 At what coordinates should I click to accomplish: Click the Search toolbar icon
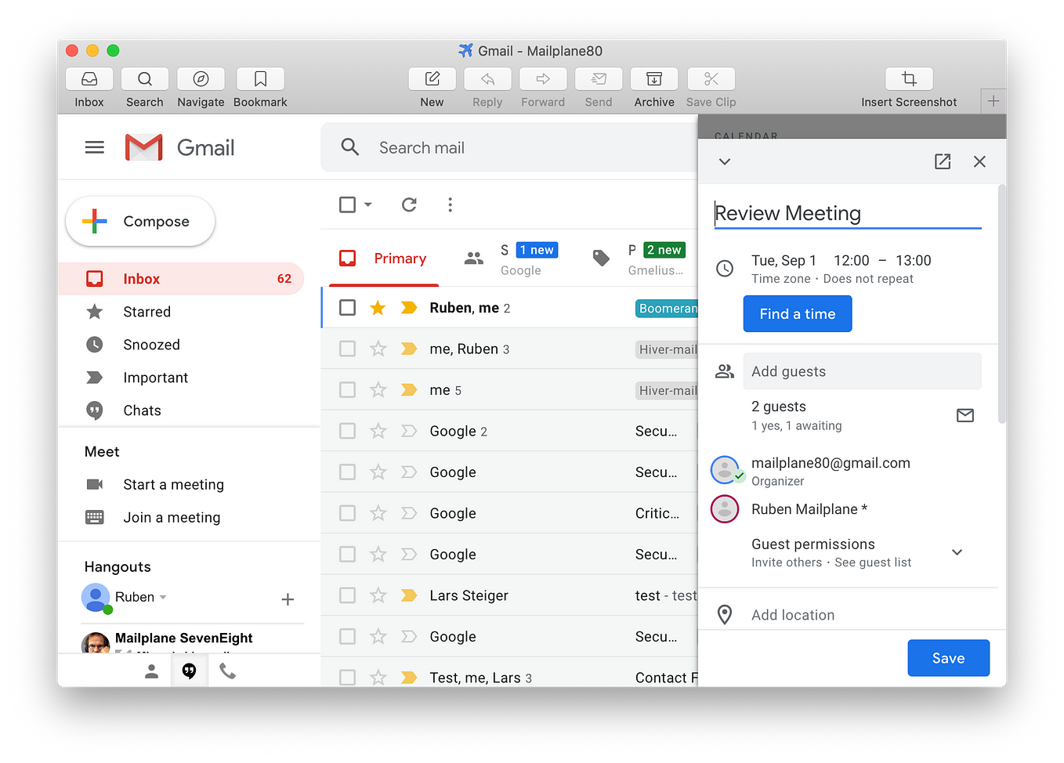click(145, 79)
